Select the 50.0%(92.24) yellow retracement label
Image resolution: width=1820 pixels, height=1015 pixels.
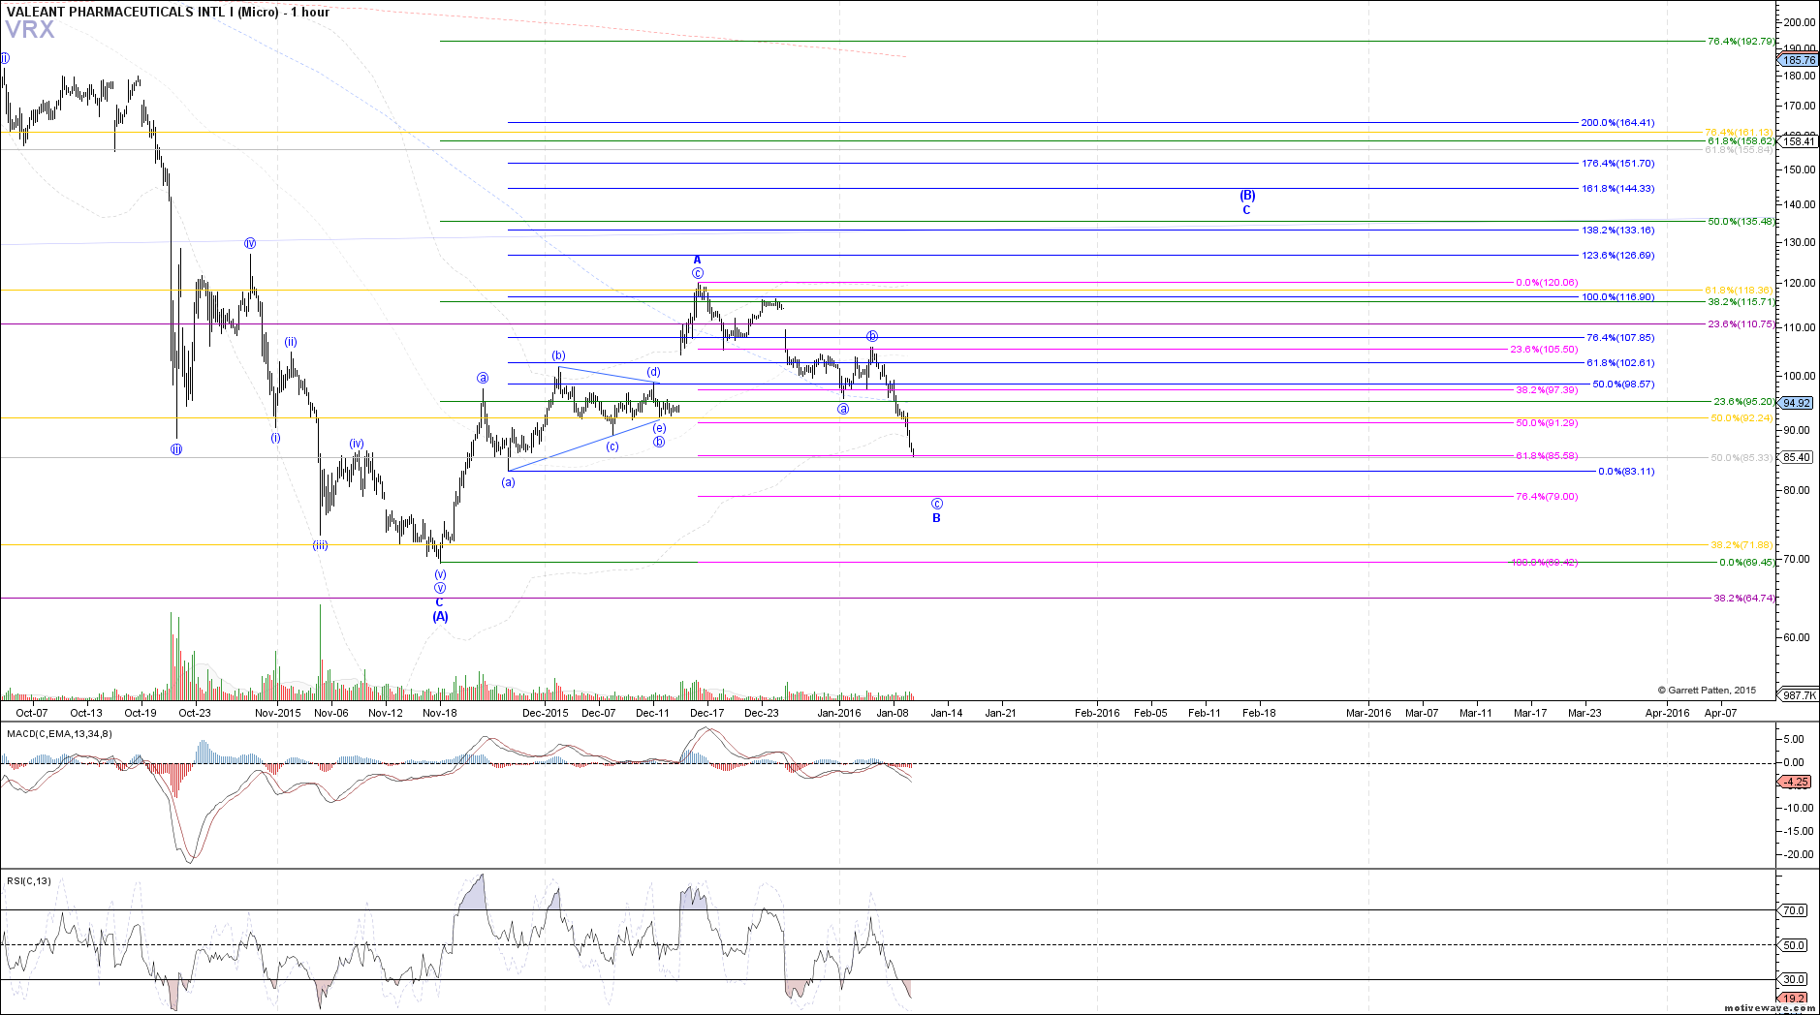pyautogui.click(x=1742, y=418)
